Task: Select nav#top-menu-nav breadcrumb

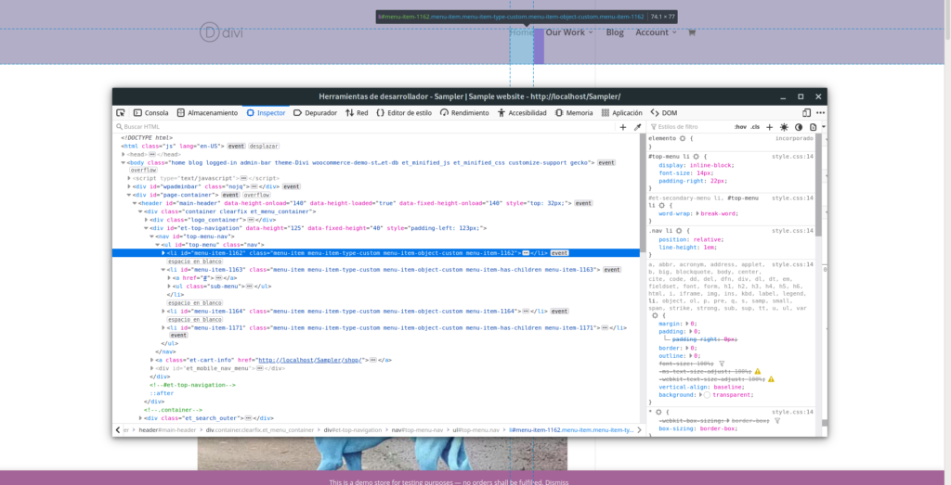Action: pyautogui.click(x=415, y=430)
